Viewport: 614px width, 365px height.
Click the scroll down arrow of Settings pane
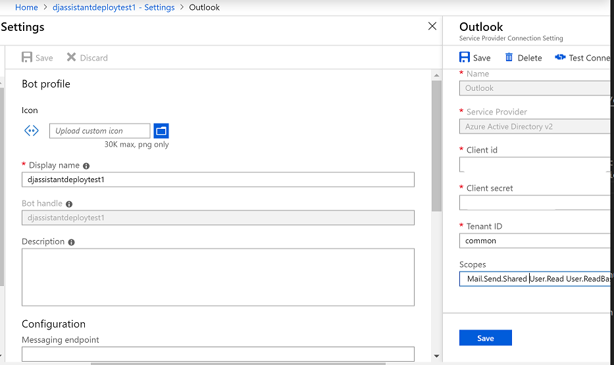(436, 356)
